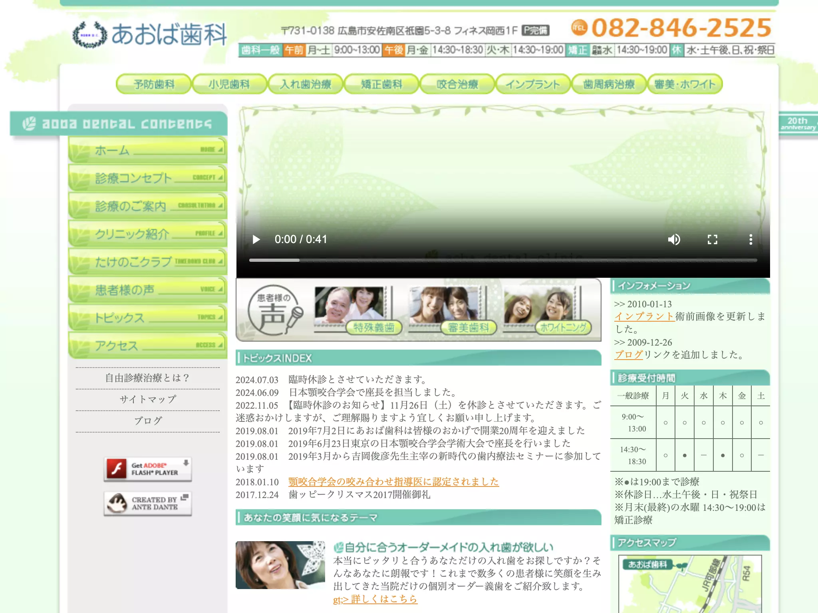Screen dimensions: 818x613
Task: Play the video in the player
Action: pos(256,239)
